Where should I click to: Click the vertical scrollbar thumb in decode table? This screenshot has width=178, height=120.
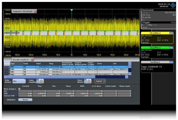coord(130,66)
